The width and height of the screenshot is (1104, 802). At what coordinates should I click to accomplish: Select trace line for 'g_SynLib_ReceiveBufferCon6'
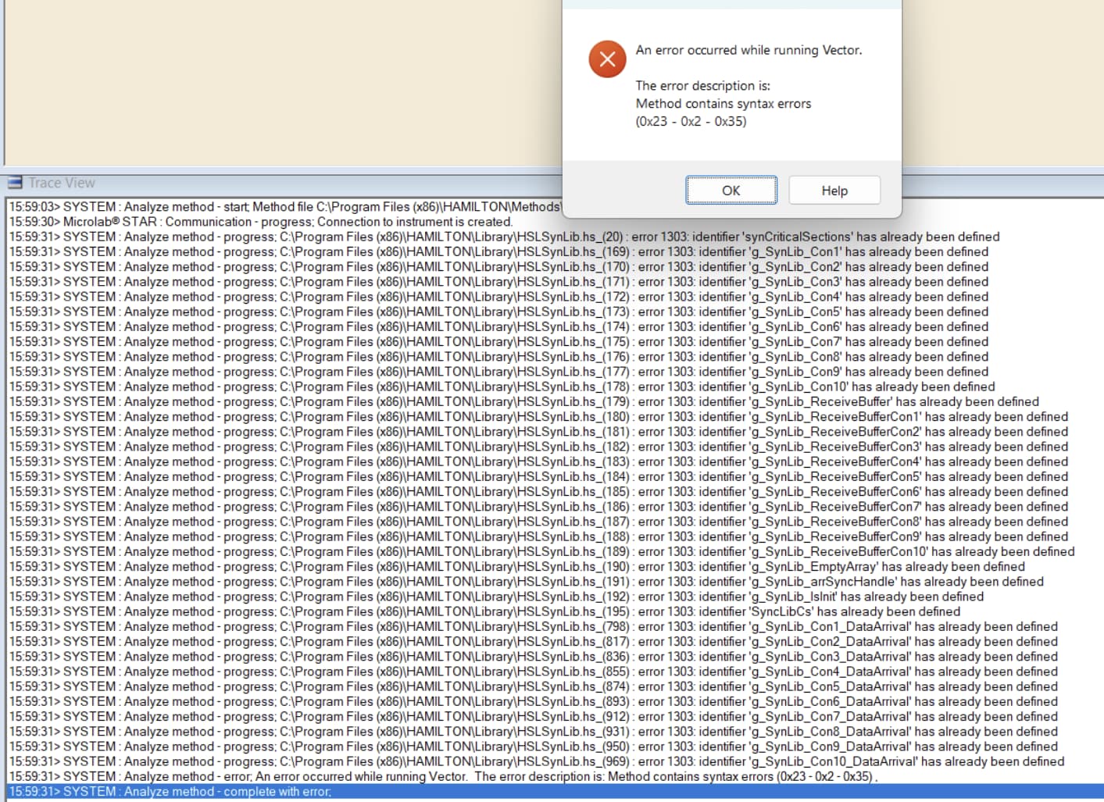pos(538,491)
